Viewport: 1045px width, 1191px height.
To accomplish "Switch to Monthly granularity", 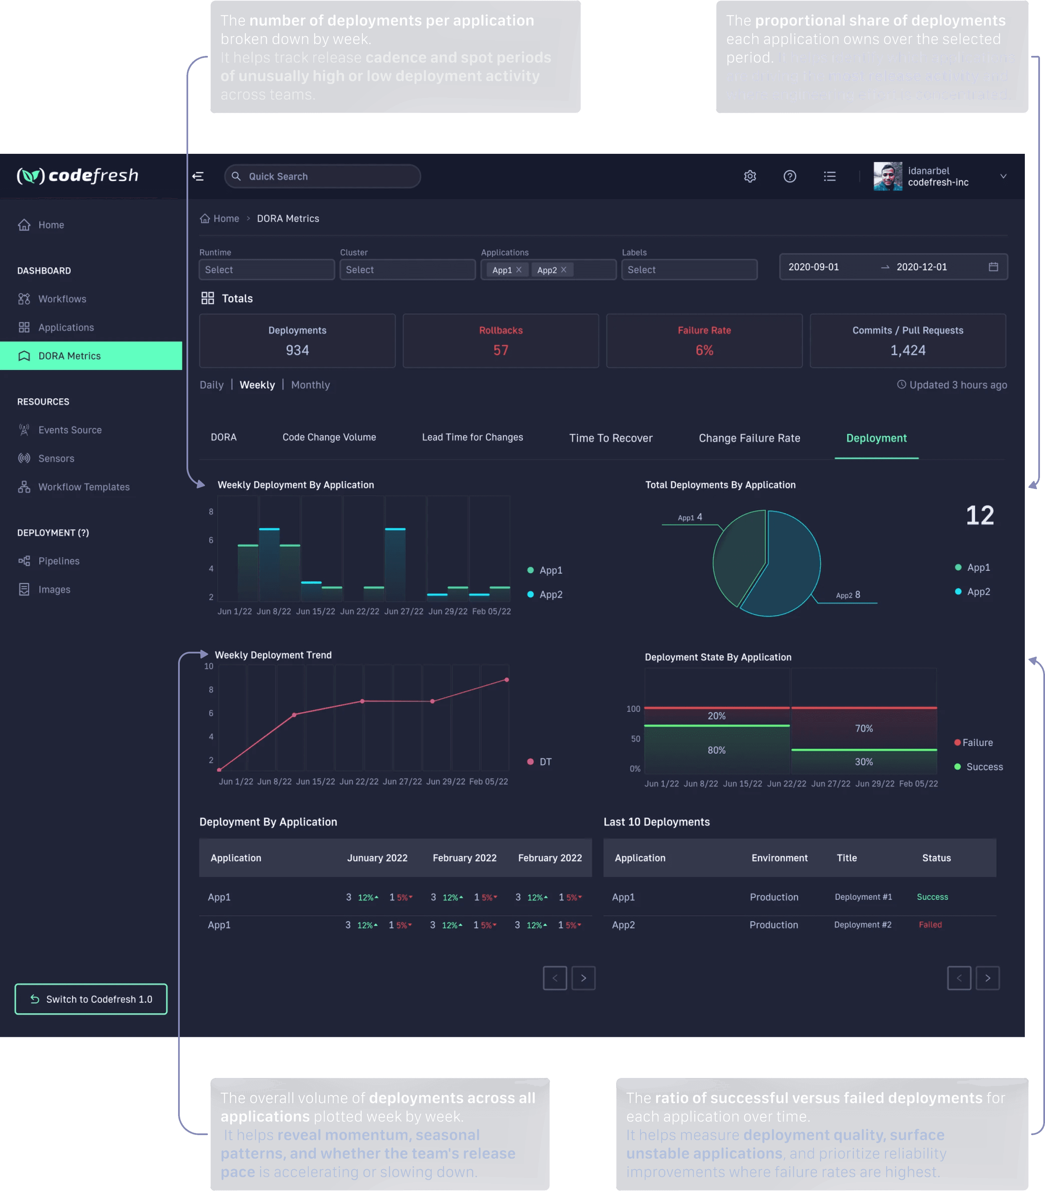I will coord(310,385).
